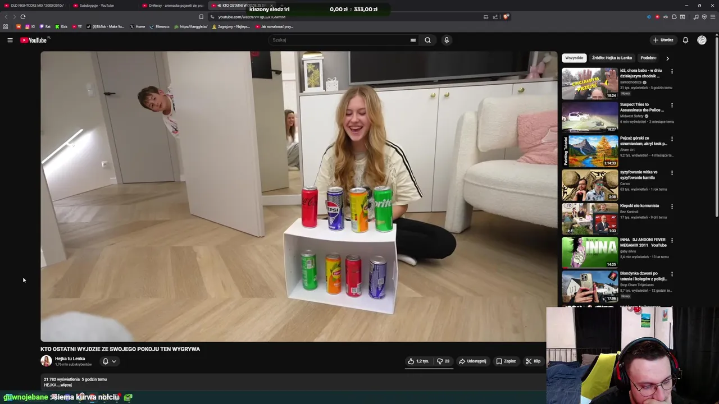Open the X Home bookmark
This screenshot has height=404, width=719.
tap(137, 26)
